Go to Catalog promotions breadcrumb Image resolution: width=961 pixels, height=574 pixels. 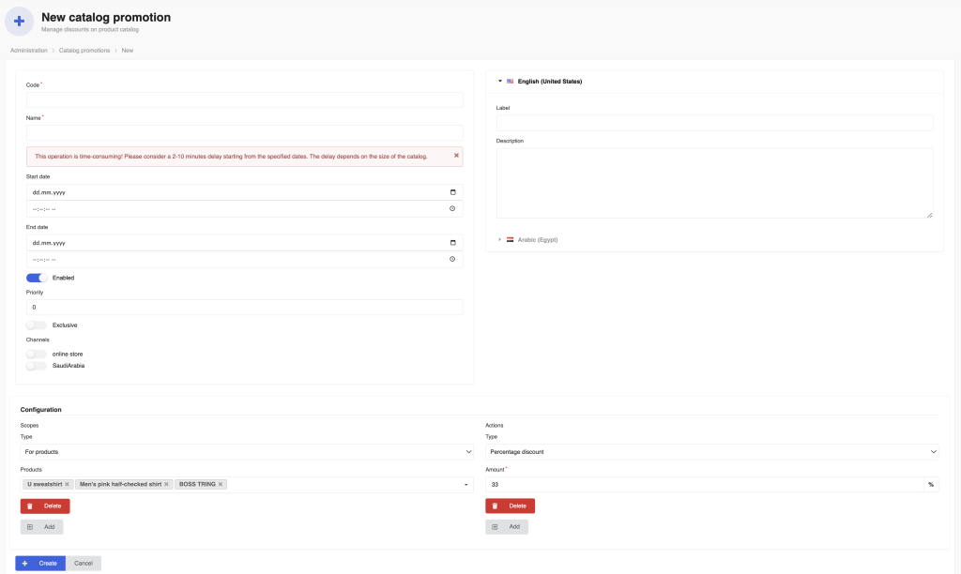tap(84, 51)
